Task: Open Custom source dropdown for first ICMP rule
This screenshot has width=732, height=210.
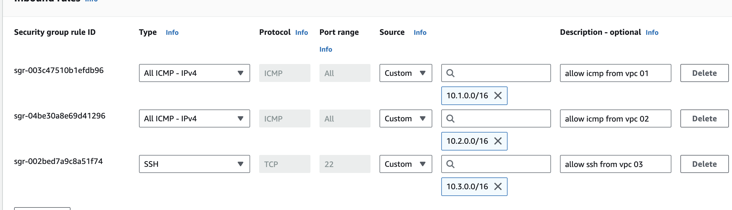Action: [x=405, y=73]
